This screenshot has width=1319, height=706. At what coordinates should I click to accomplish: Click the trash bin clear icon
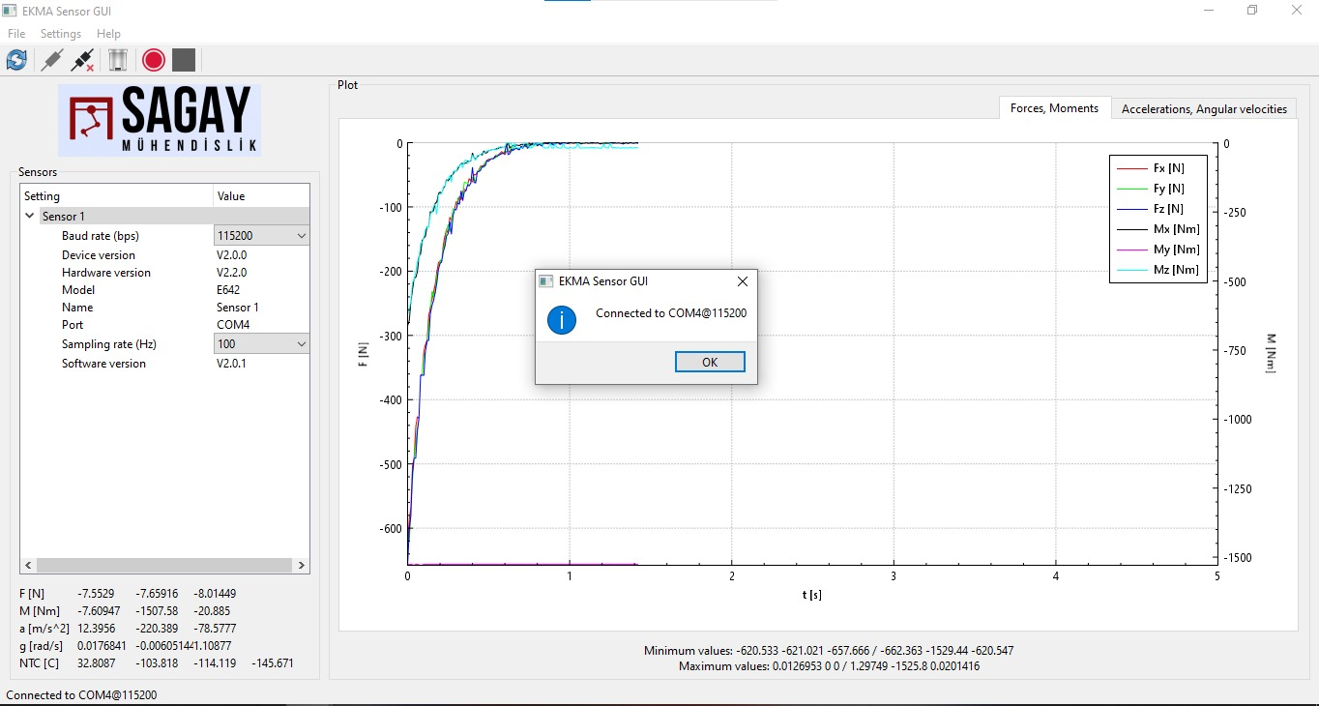[117, 61]
